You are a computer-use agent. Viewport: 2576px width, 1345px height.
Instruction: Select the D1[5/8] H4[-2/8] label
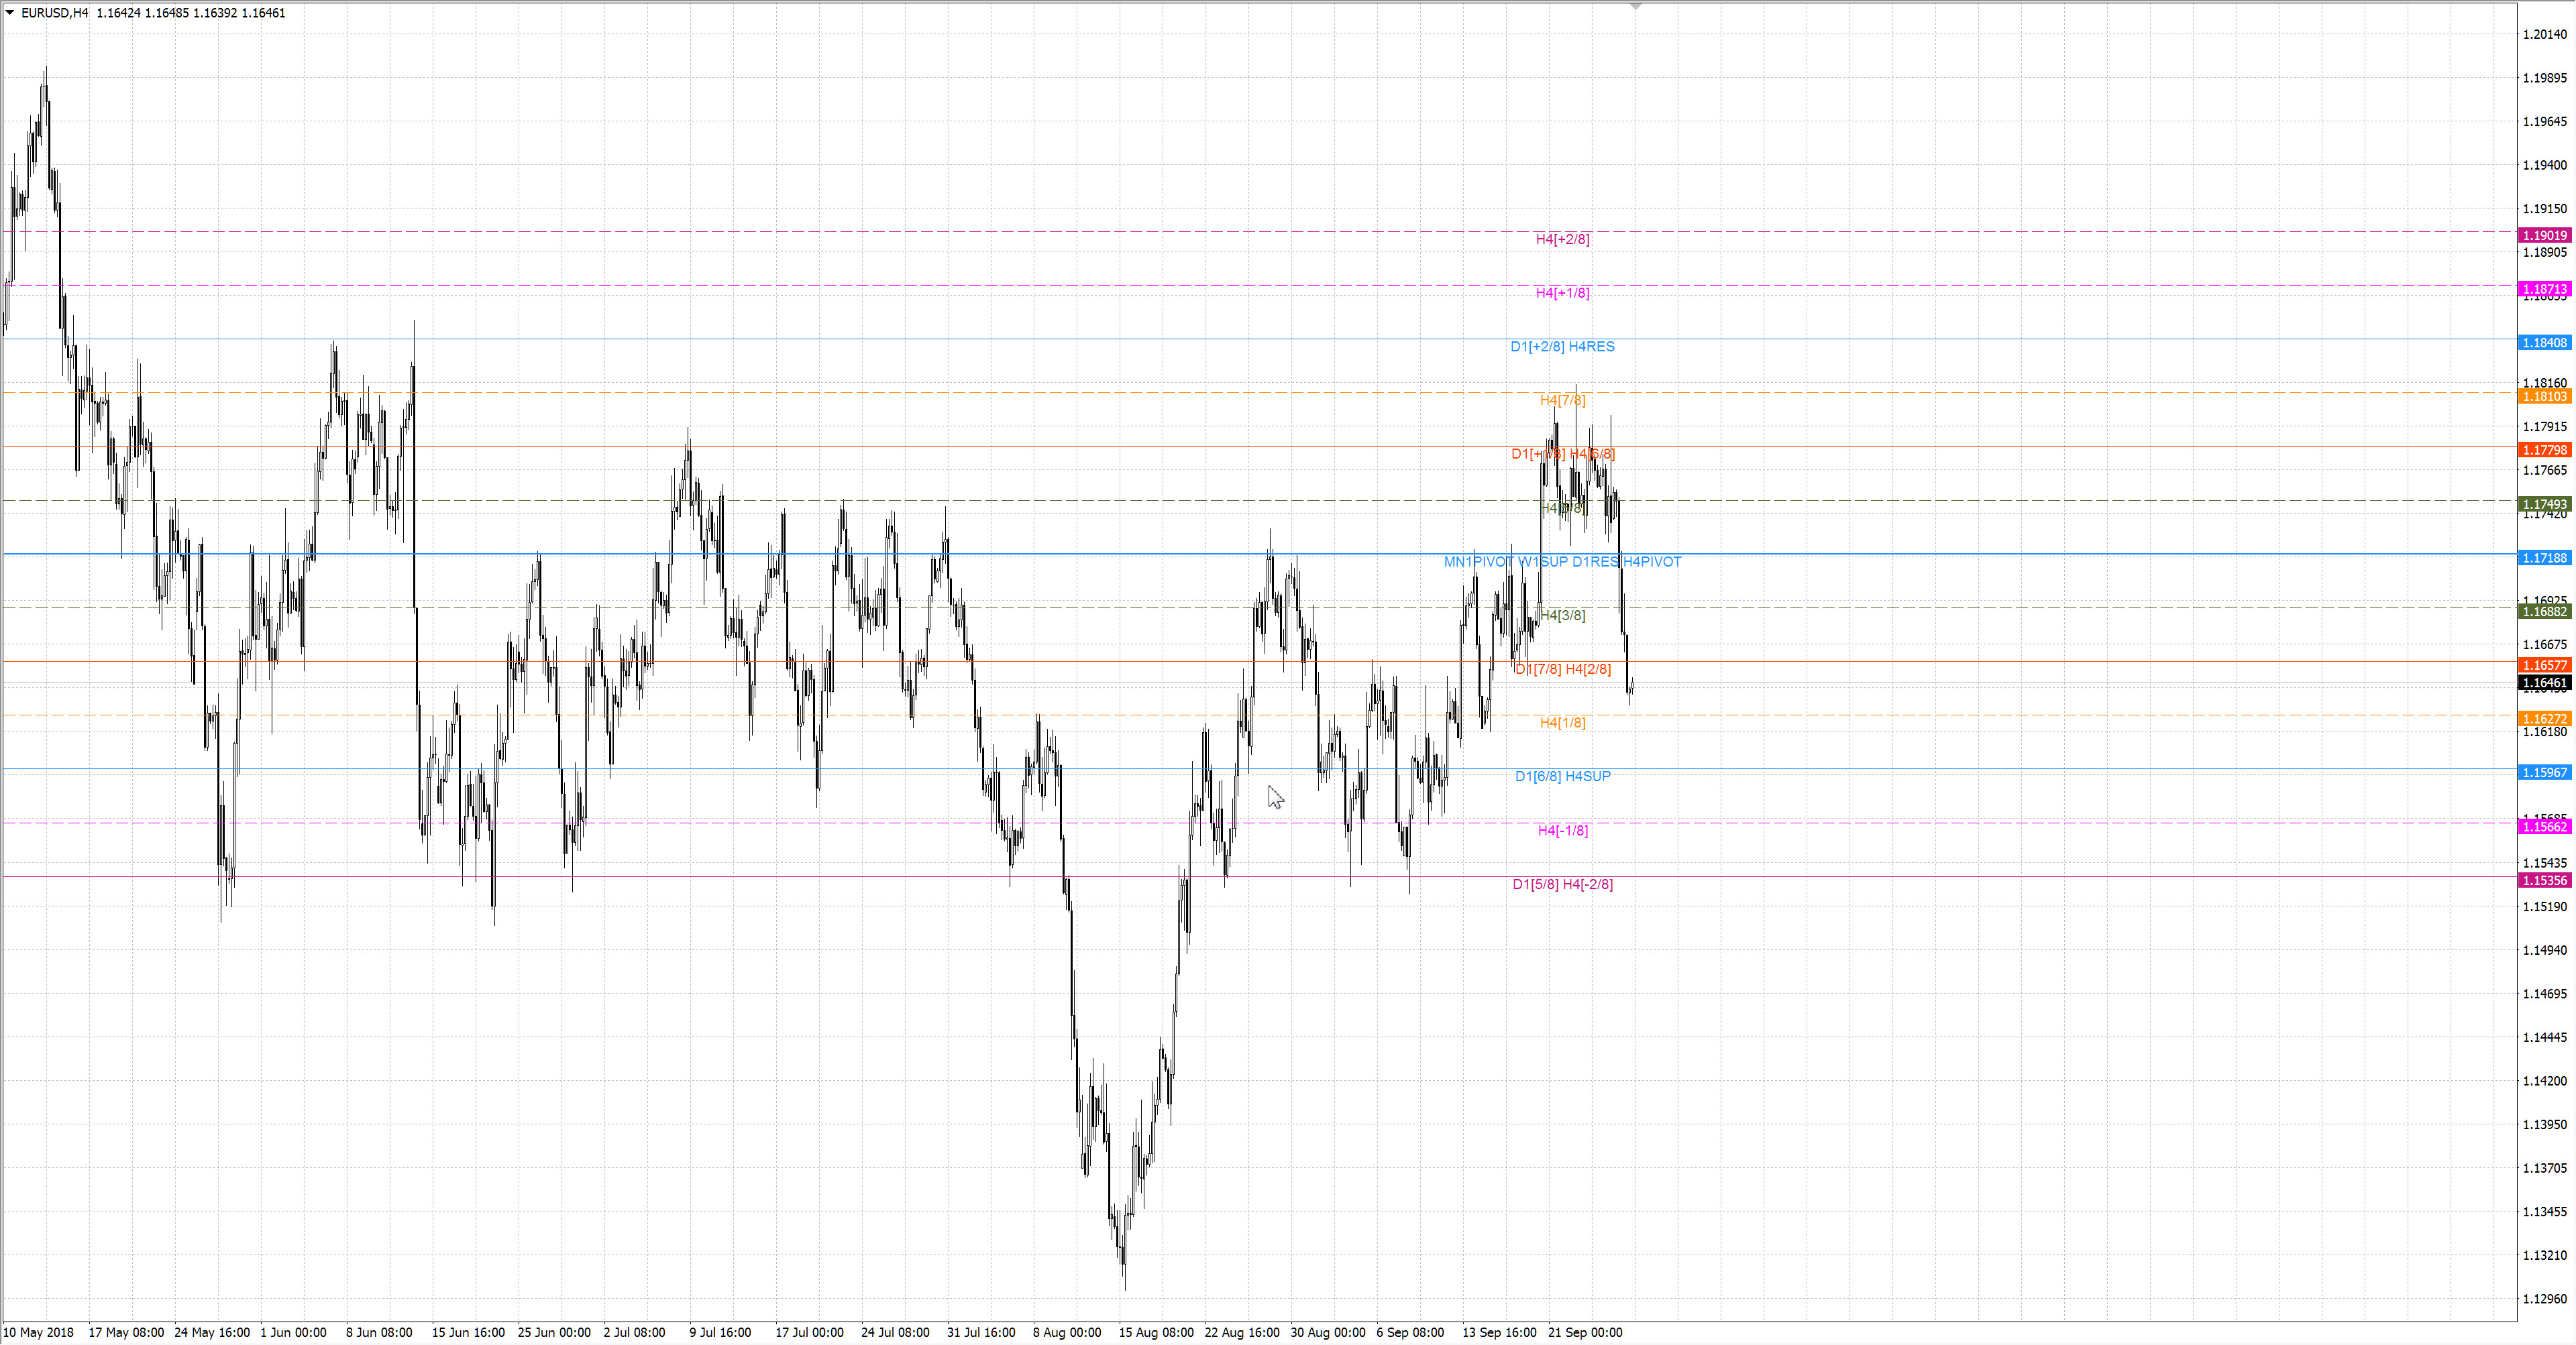pyautogui.click(x=1562, y=884)
